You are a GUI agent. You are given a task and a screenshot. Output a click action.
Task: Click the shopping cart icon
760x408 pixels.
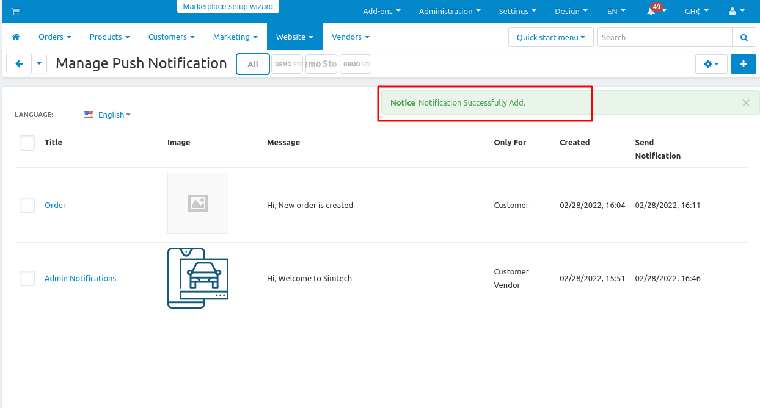pyautogui.click(x=15, y=11)
